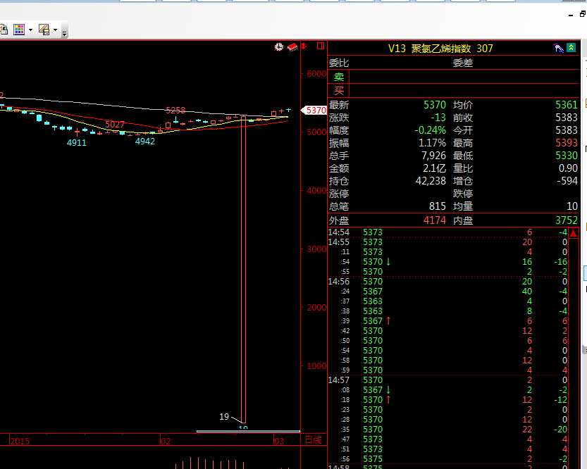
Task: Click the drawing tool icon in quote header
Action: (x=559, y=48)
